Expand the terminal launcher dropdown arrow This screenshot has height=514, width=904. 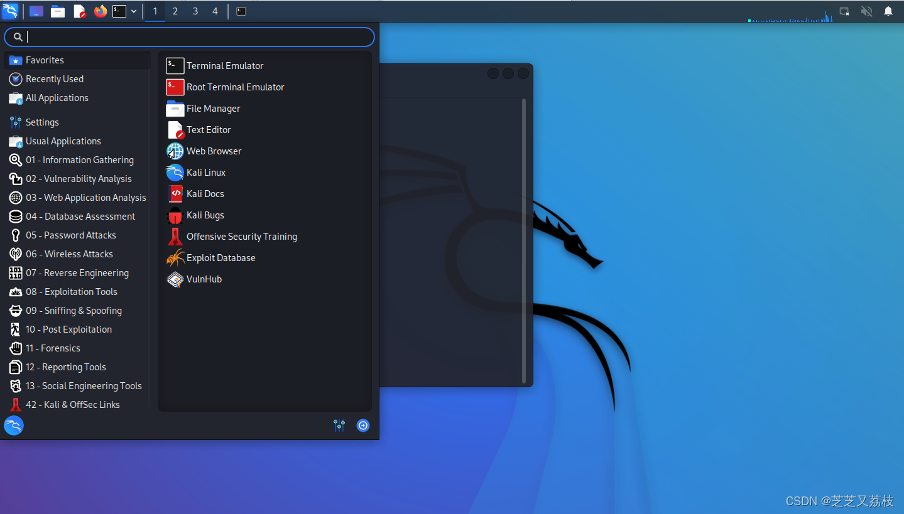[x=134, y=11]
